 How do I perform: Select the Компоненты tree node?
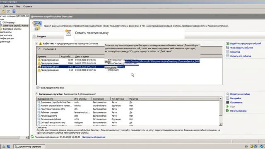pyautogui.click(x=6, y=32)
